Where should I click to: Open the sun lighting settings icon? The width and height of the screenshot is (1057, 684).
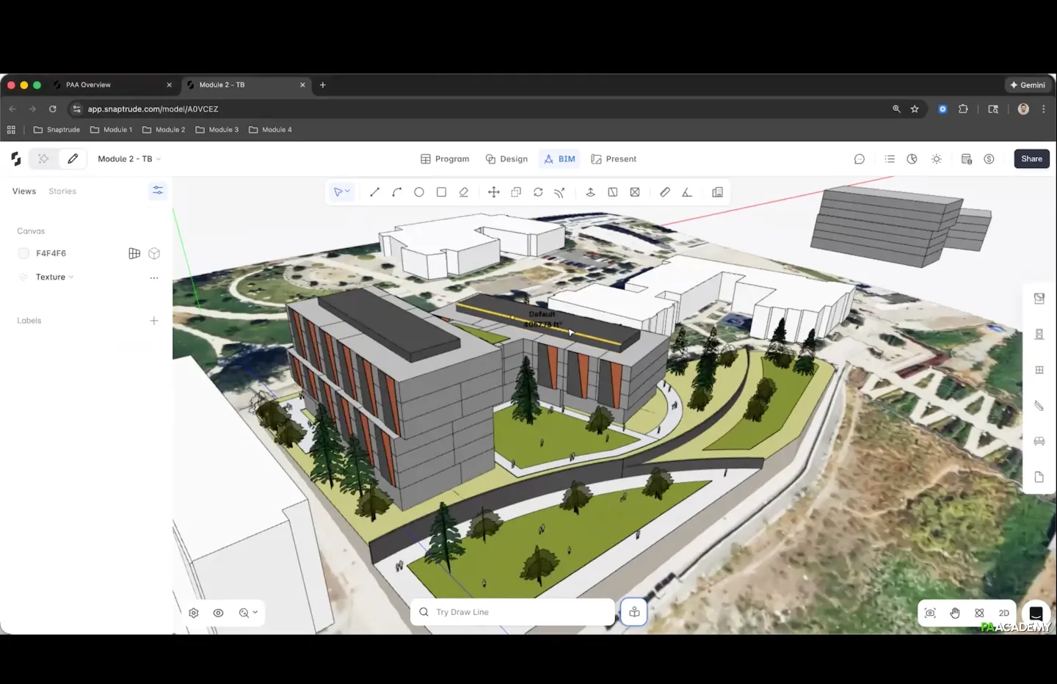click(937, 159)
